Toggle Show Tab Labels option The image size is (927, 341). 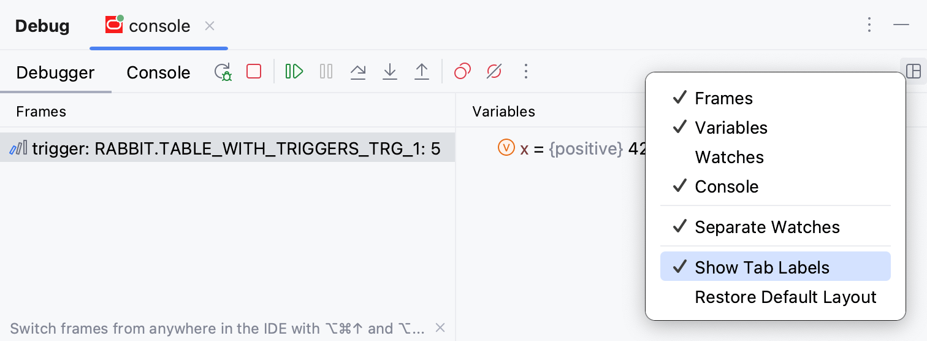coord(761,267)
